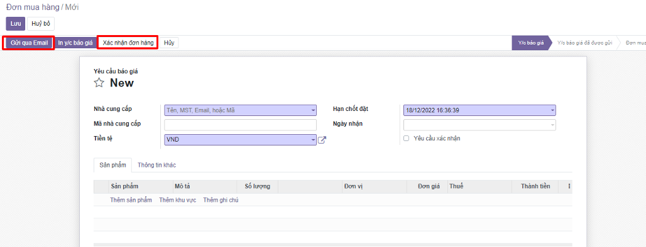
Task: Click the Thuế column header
Action: (479, 187)
